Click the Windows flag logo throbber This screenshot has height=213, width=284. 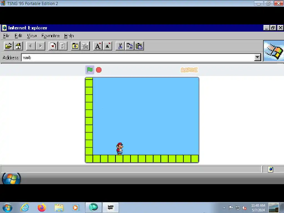pyautogui.click(x=274, y=51)
